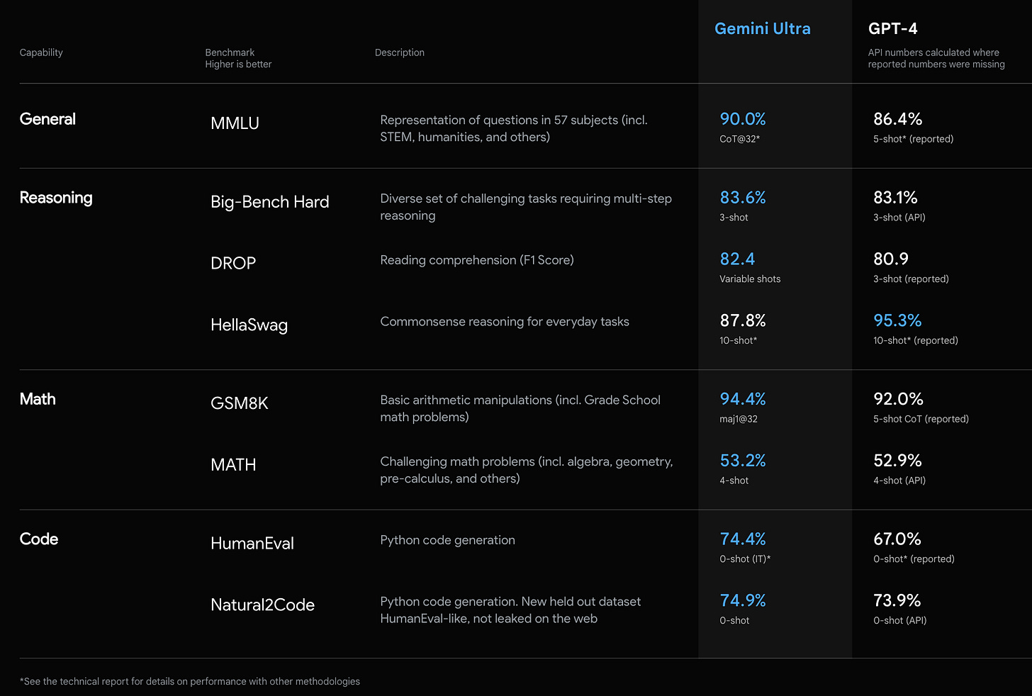
Task: Select the General capability row label
Action: click(x=47, y=119)
